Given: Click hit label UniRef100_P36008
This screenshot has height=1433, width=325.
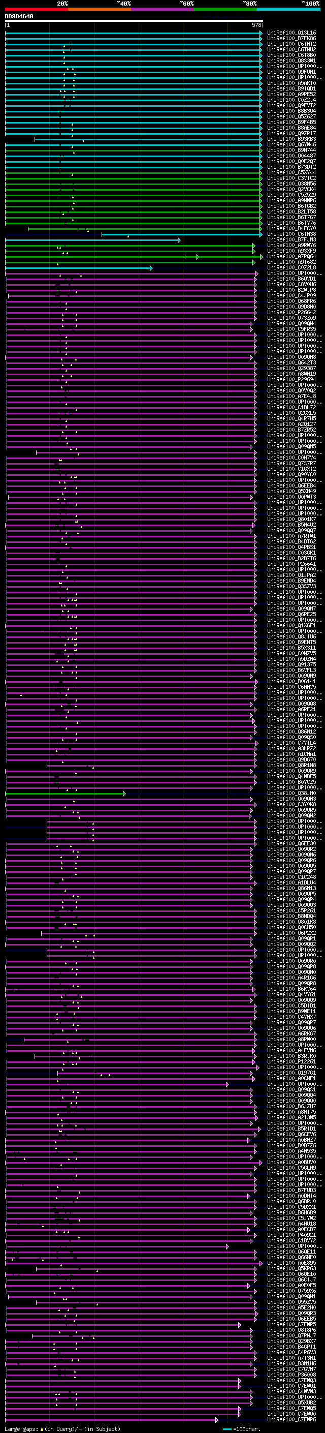Looking at the screenshot, I should point(291,1375).
